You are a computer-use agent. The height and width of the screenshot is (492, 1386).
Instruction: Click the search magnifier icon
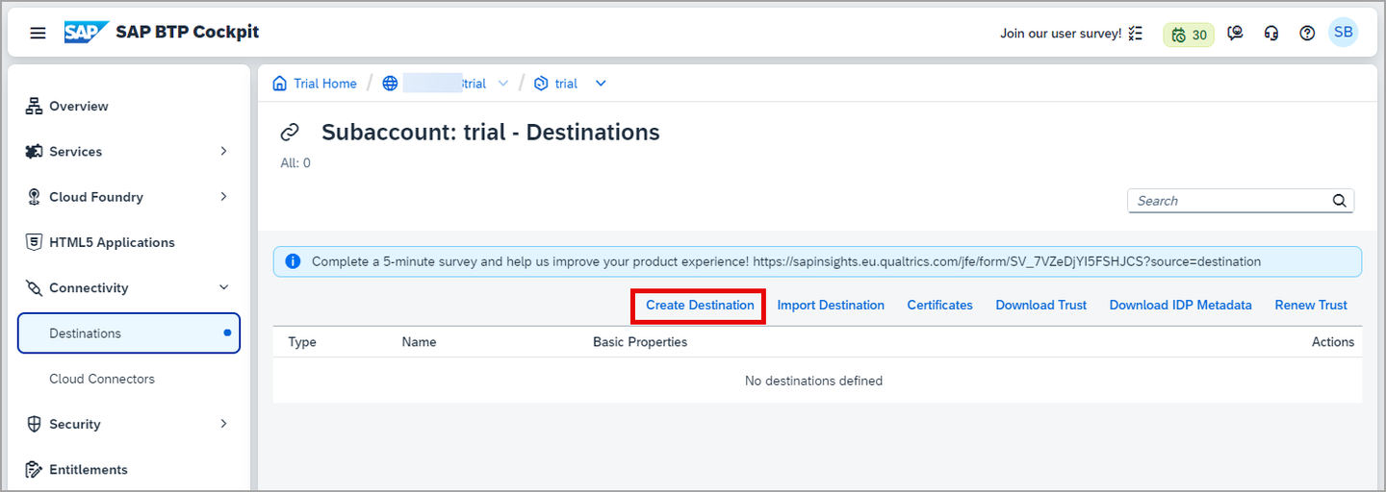coord(1339,201)
